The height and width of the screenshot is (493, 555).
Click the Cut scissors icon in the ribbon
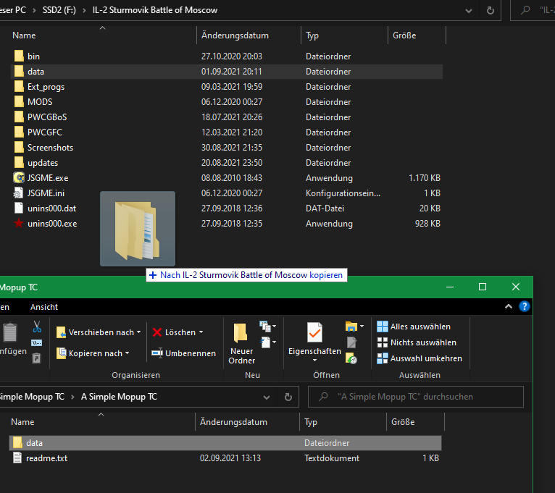pyautogui.click(x=37, y=326)
